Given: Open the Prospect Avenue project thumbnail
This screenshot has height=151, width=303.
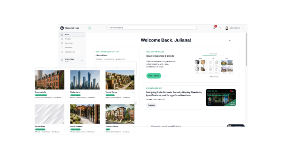Looking at the screenshot, I should pos(120,114).
